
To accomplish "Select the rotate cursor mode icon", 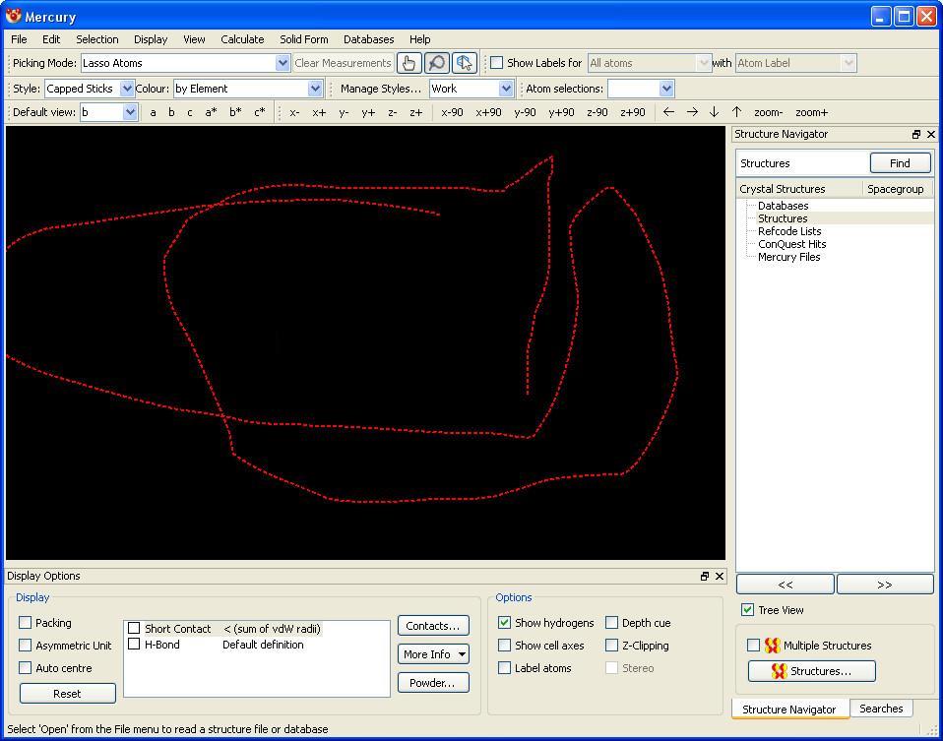I will tap(464, 63).
